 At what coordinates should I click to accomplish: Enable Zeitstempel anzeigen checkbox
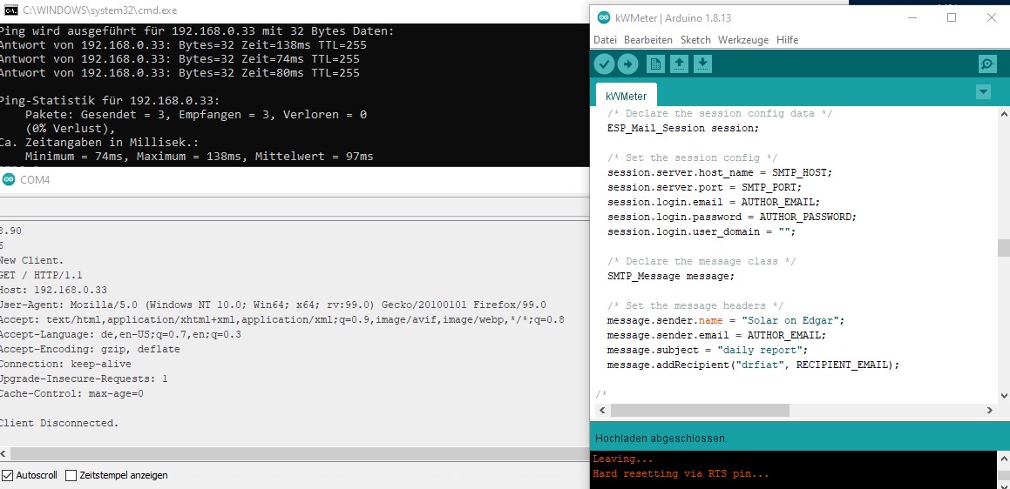pos(71,475)
